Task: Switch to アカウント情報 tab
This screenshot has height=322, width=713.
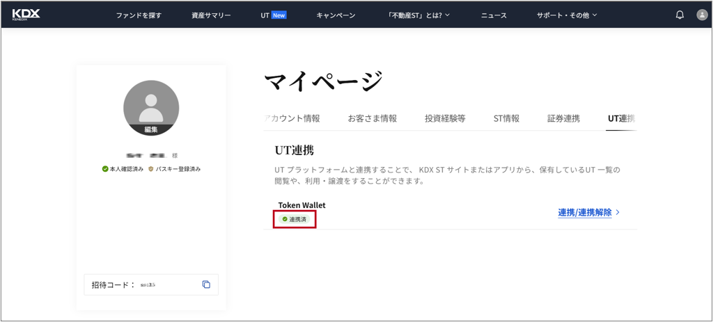Action: (292, 118)
